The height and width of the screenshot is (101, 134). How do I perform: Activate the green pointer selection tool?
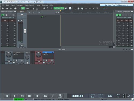23,8
